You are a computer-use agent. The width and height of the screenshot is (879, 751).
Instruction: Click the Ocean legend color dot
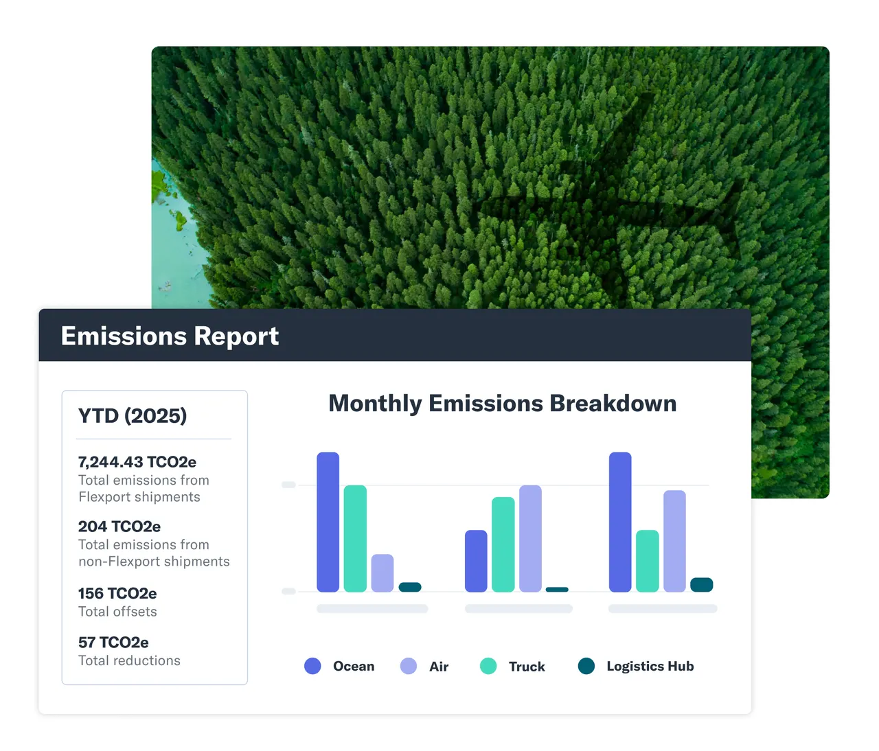coord(312,666)
